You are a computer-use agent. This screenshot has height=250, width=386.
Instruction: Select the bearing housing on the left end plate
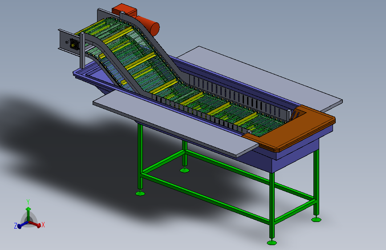pos(74,44)
